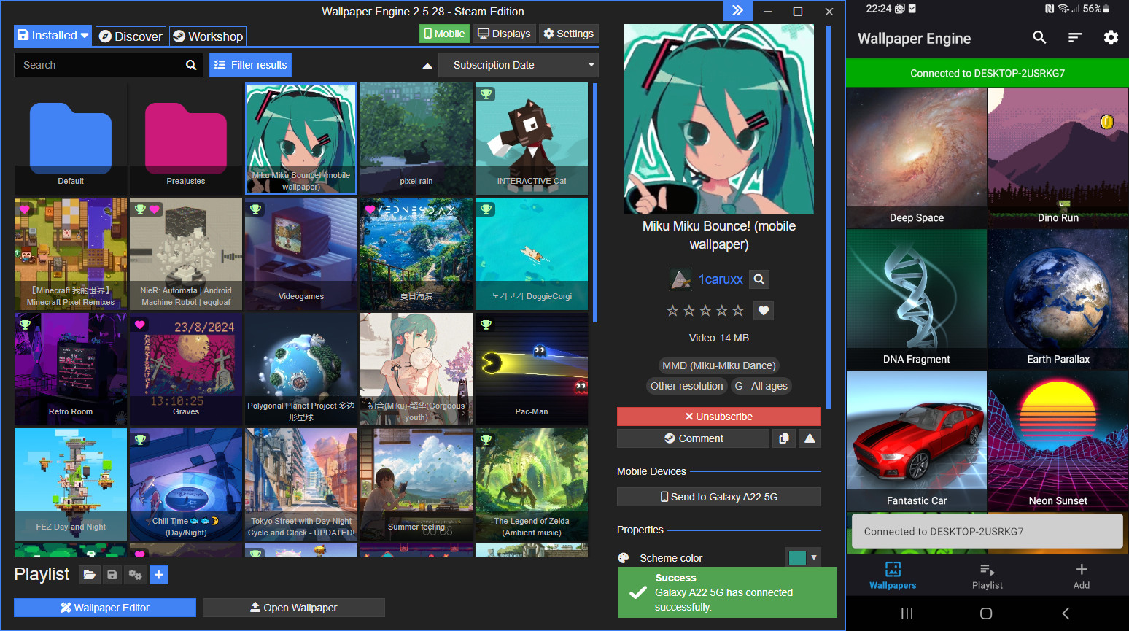
Task: Tap the Android home button
Action: click(986, 613)
